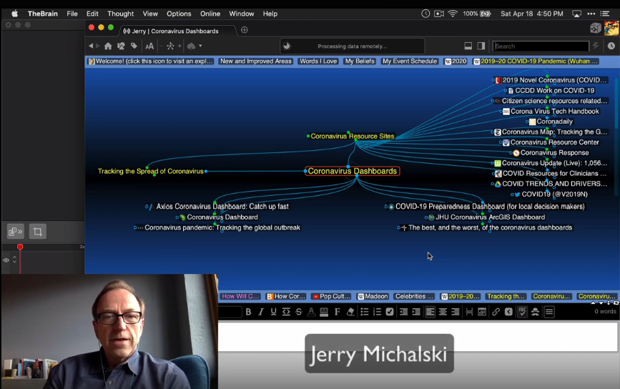
Task: Apply italic formatting in notes
Action: pos(260,312)
